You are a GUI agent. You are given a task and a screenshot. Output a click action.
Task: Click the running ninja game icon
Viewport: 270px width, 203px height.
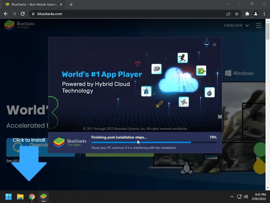[182, 58]
